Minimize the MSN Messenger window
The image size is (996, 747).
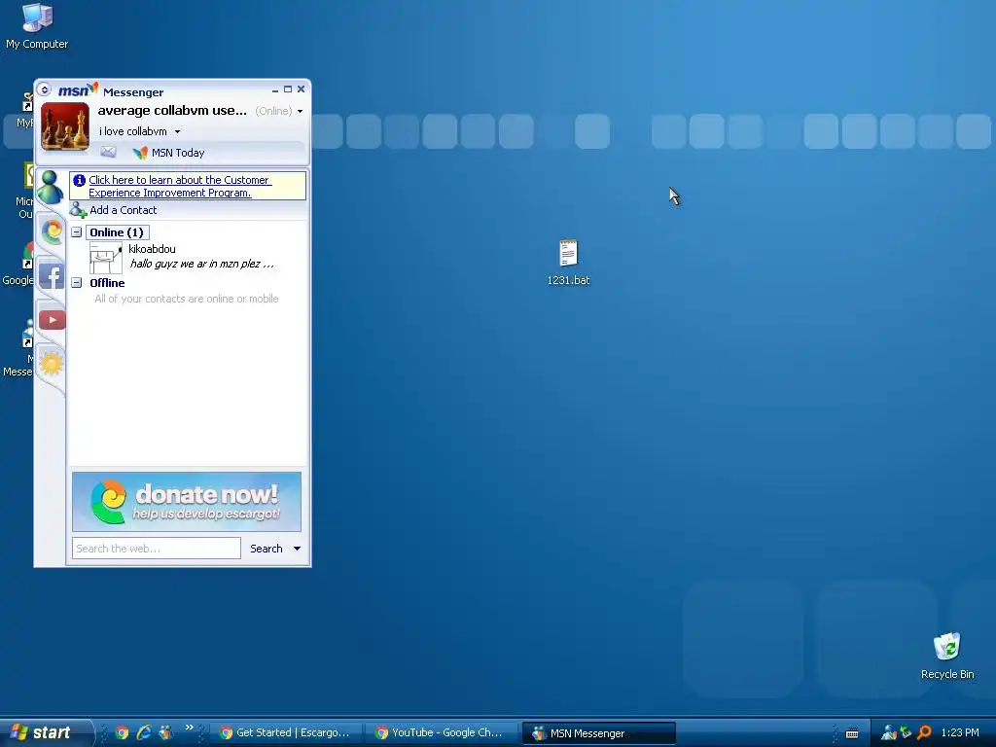coord(275,89)
